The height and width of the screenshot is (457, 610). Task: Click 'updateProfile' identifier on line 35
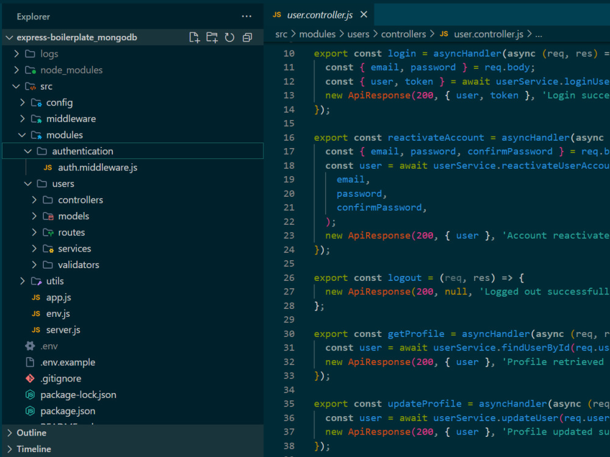click(425, 404)
